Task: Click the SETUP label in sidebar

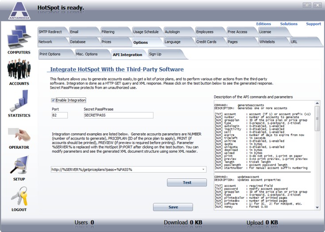Action: 19,179
